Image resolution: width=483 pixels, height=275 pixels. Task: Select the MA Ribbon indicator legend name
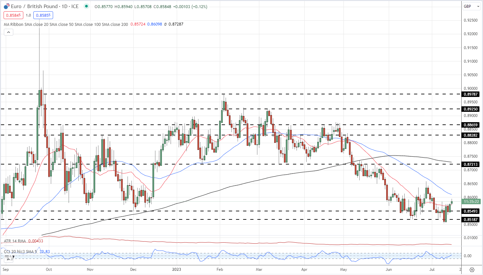click(x=66, y=24)
